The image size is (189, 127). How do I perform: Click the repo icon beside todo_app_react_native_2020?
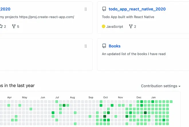click(x=104, y=9)
